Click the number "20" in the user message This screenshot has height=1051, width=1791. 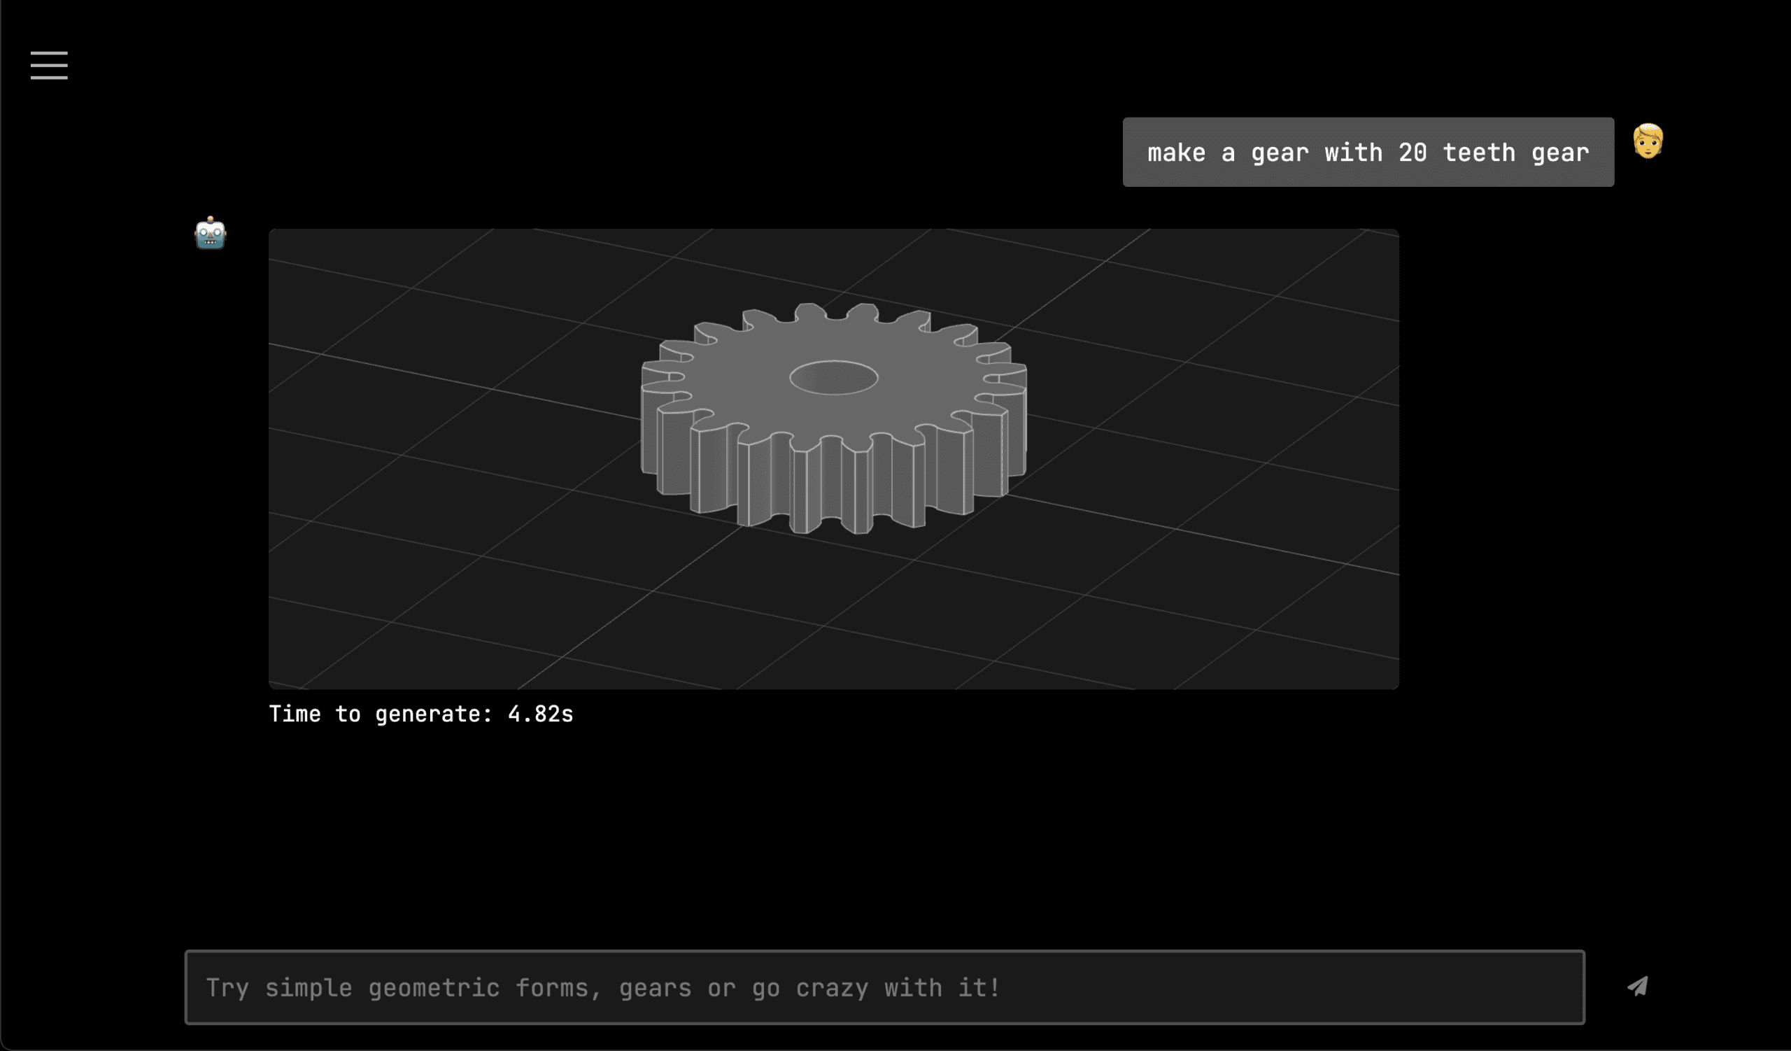click(x=1413, y=153)
